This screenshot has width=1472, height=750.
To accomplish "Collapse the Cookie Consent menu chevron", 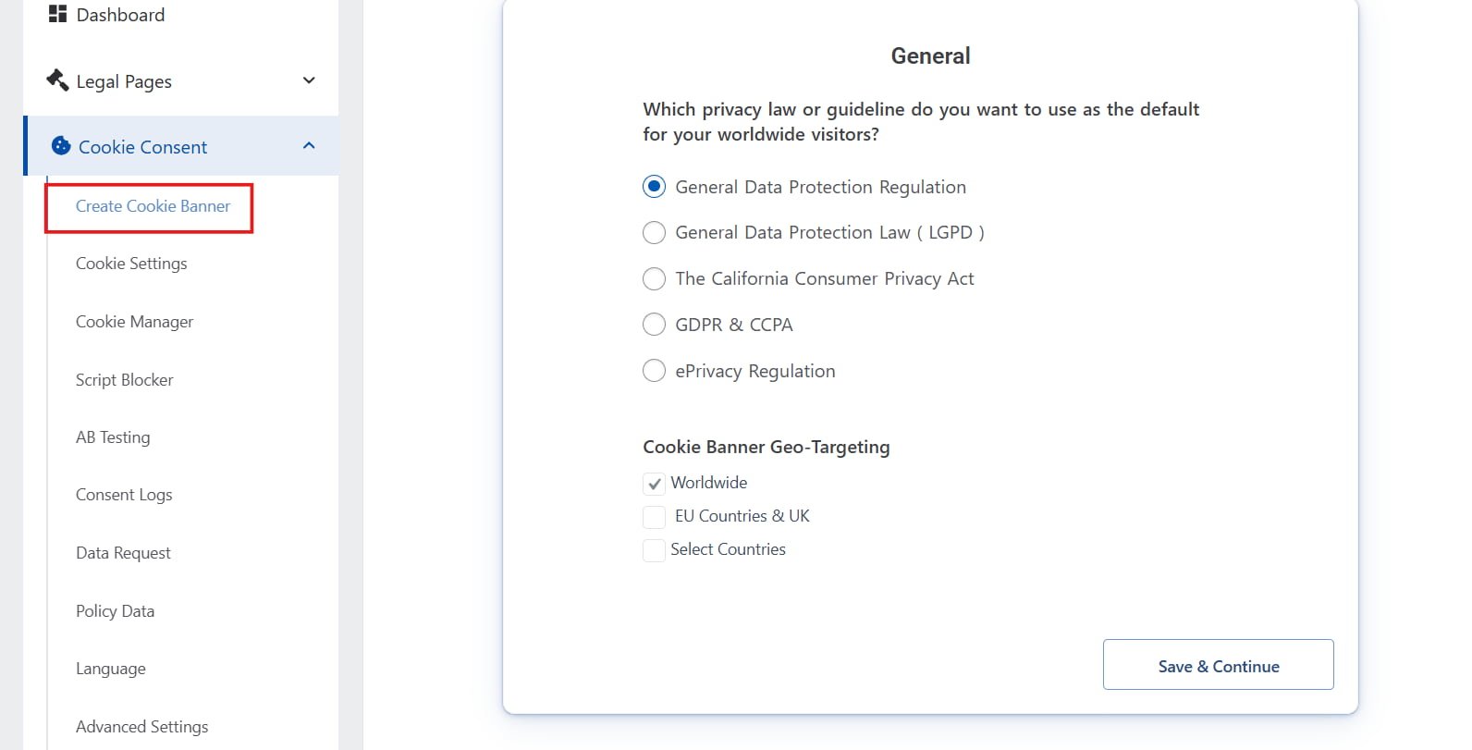I will [309, 146].
